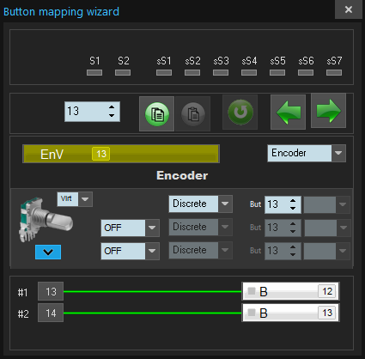Image resolution: width=365 pixels, height=359 pixels.
Task: Toggle the S1 shift indicator
Action: (94, 73)
